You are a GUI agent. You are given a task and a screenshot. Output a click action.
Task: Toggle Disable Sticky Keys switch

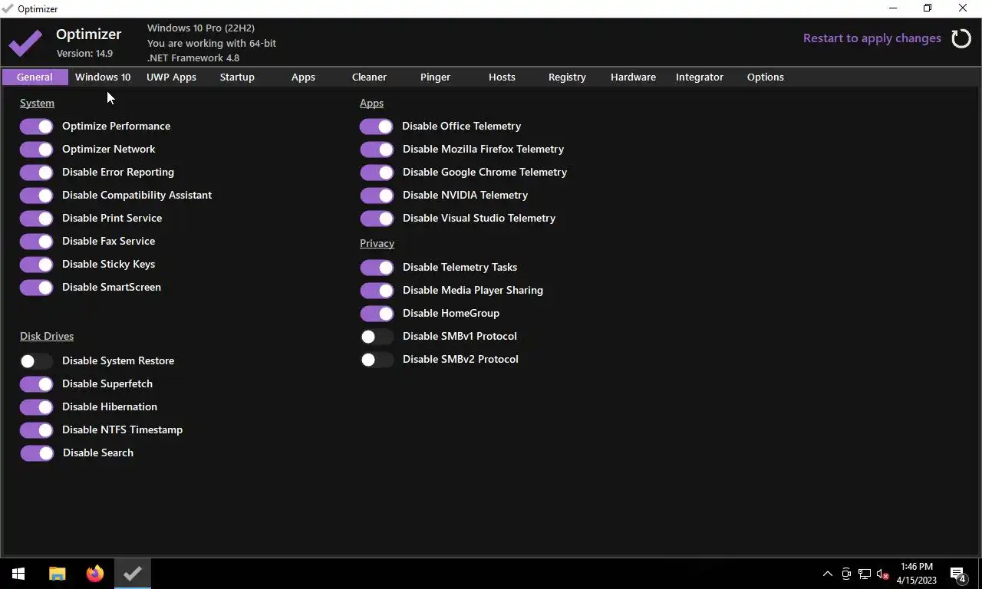coord(37,265)
